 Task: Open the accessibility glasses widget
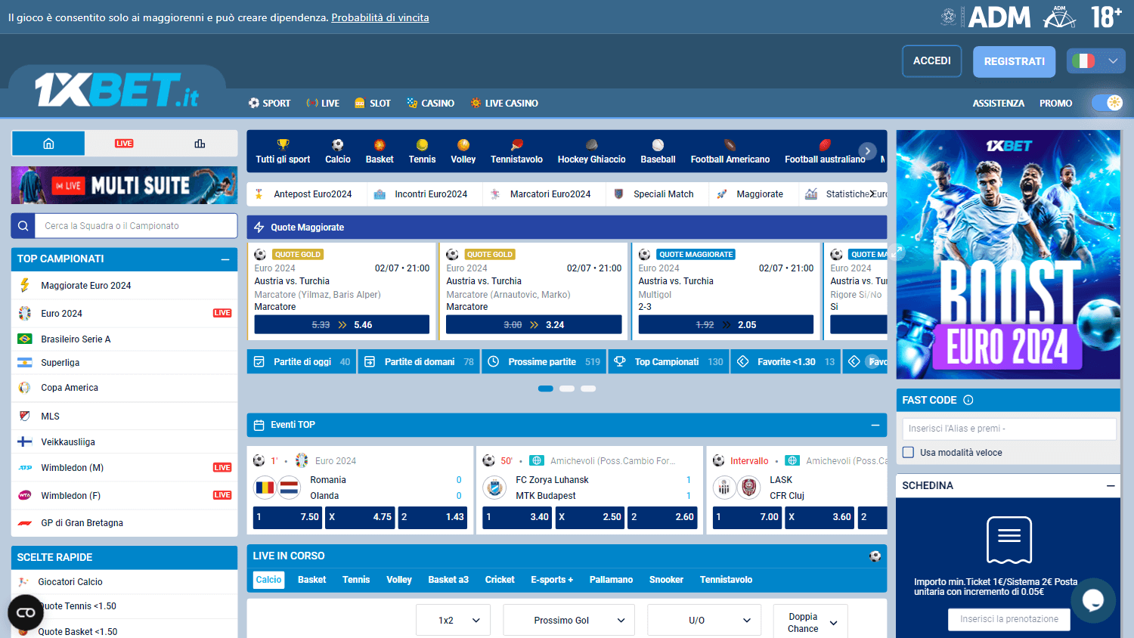pos(26,612)
